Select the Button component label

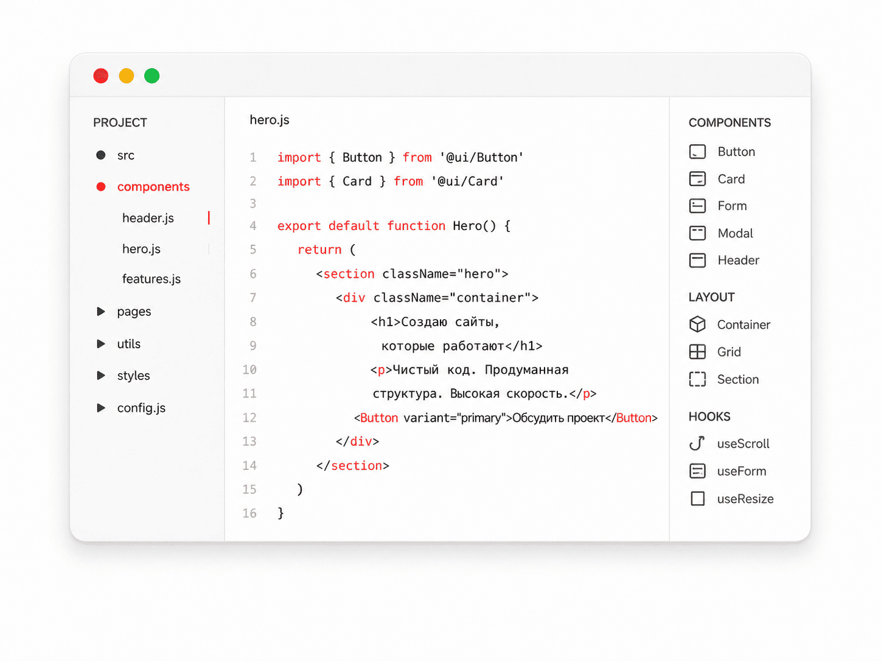[x=736, y=152]
